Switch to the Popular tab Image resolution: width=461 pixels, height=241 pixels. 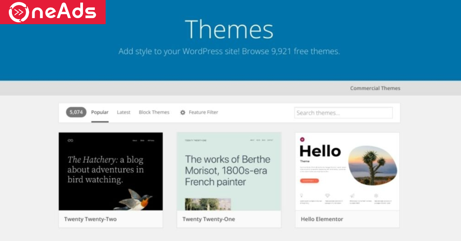click(100, 112)
